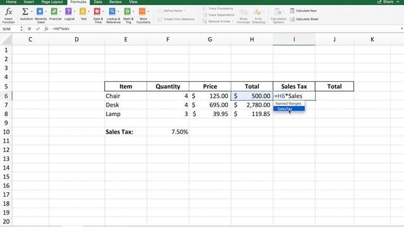
Task: Select SalesTax from the autocomplete list
Action: [289, 109]
